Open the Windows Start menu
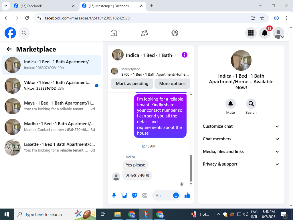The image size is (293, 220). [7, 214]
